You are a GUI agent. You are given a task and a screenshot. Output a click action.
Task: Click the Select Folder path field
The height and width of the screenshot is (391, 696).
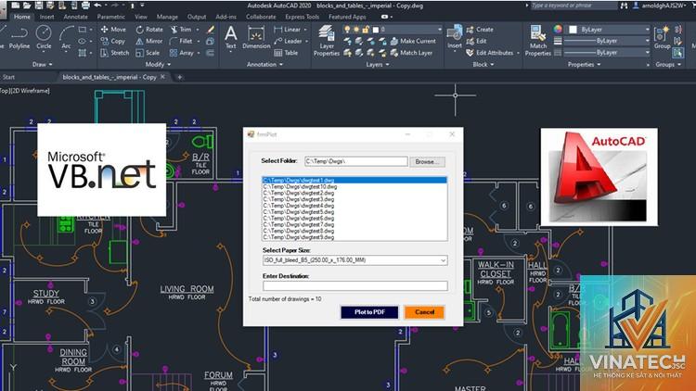pyautogui.click(x=356, y=161)
